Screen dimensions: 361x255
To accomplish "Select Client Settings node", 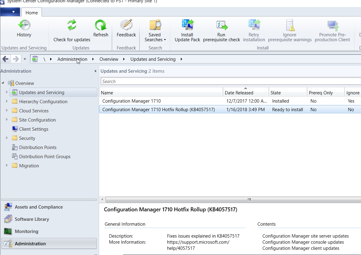I will point(34,129).
